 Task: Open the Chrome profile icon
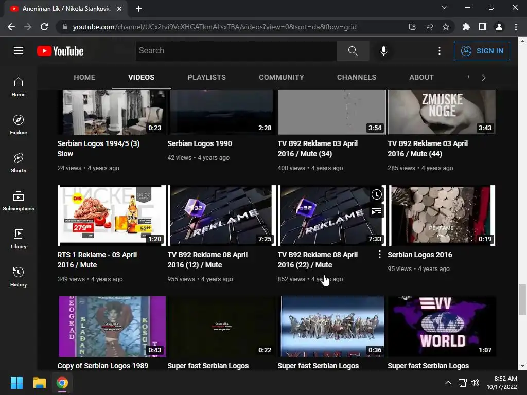click(x=499, y=27)
